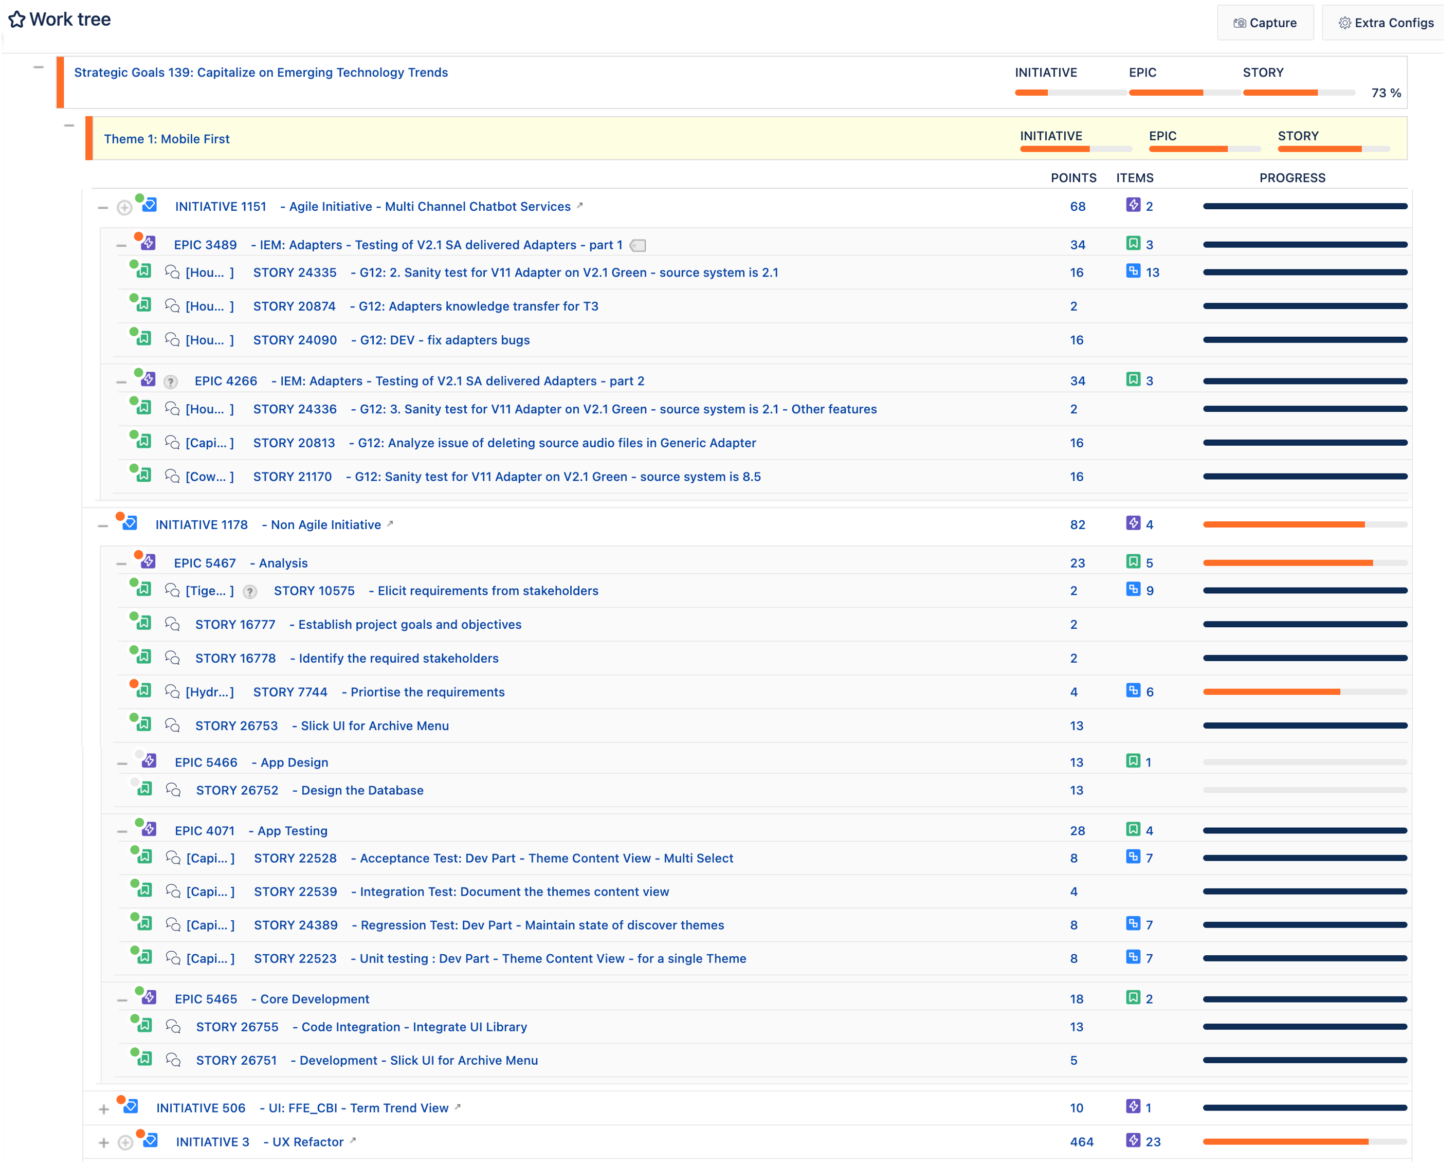This screenshot has height=1164, width=1456.
Task: Click progress bar of STORY 7744
Action: tap(1317, 698)
